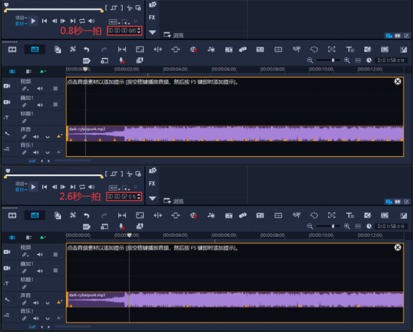Expand the 音乐1 track chevron in the 0.8秒 screenshot
The image size is (413, 332).
pyautogui.click(x=47, y=153)
